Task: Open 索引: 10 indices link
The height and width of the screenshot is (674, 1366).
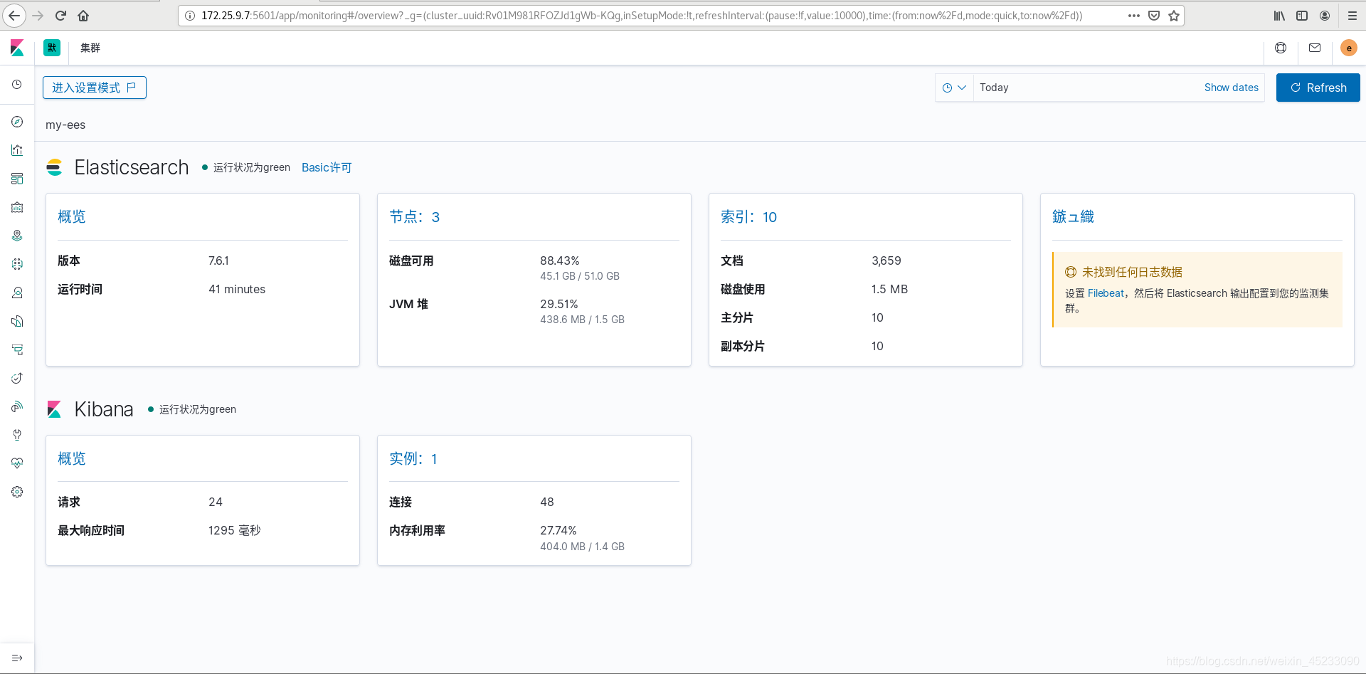Action: [x=748, y=216]
